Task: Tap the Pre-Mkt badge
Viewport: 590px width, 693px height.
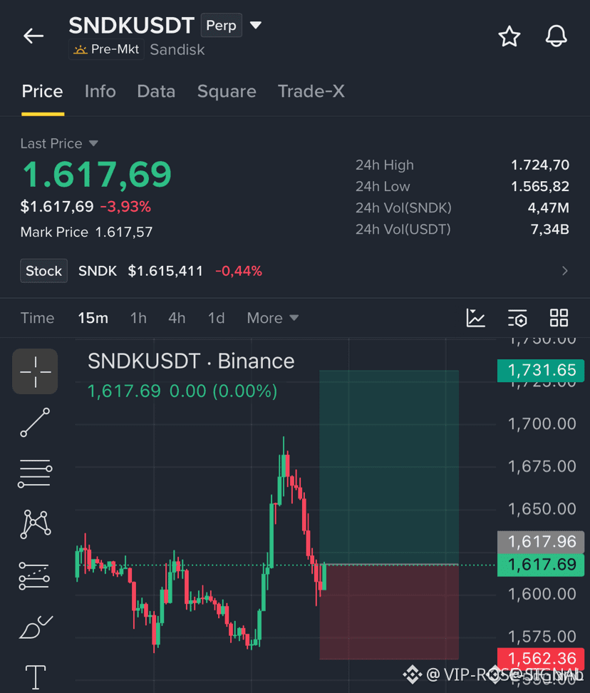Action: (x=106, y=49)
